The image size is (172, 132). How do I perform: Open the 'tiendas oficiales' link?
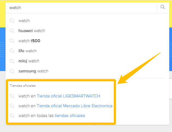(x=70, y=116)
